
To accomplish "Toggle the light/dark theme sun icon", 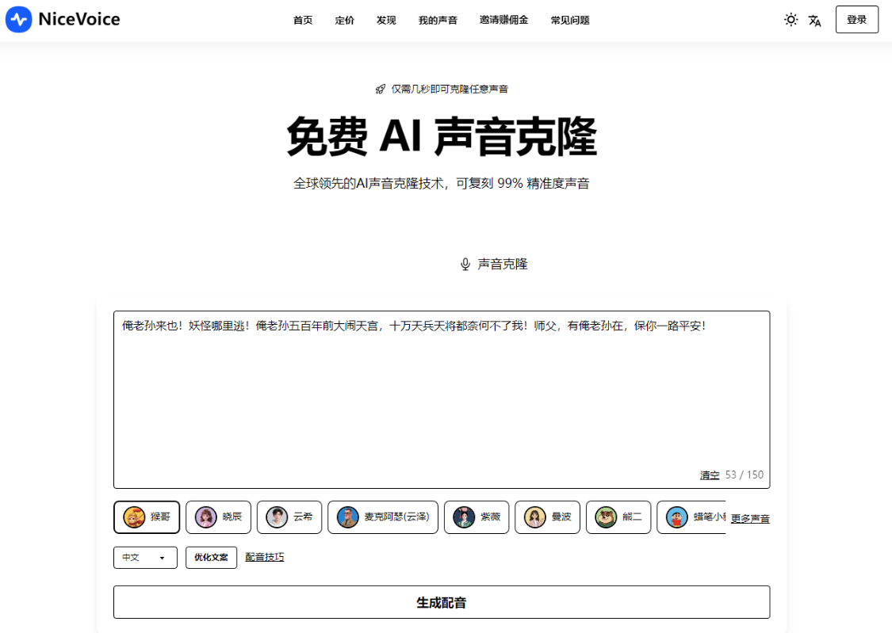I will (791, 20).
